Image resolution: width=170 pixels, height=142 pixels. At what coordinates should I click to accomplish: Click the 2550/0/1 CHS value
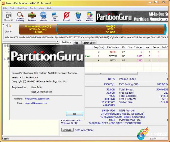tap(109, 84)
